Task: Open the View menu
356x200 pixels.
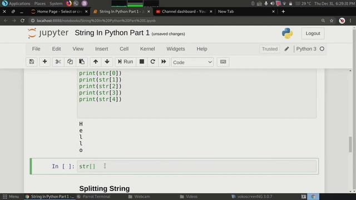Action: pos(78,49)
